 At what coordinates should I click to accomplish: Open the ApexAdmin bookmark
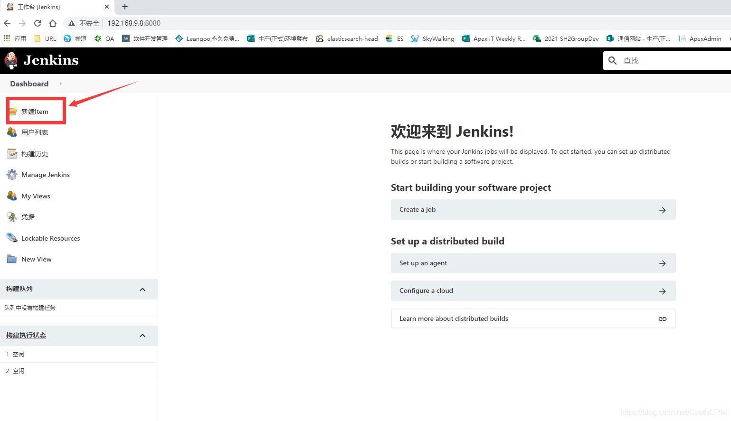(x=700, y=38)
